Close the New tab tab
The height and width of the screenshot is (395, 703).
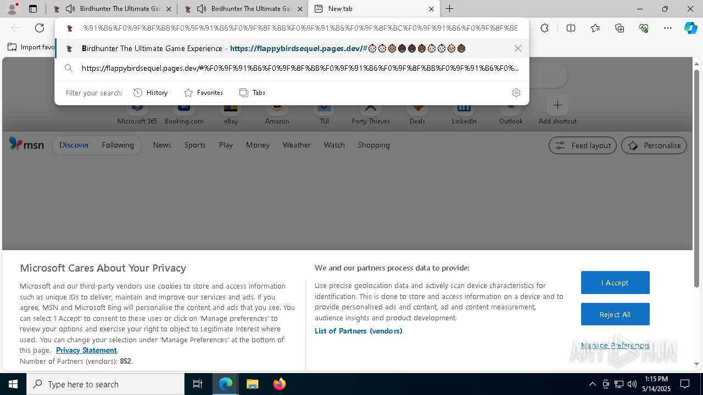pyautogui.click(x=431, y=9)
